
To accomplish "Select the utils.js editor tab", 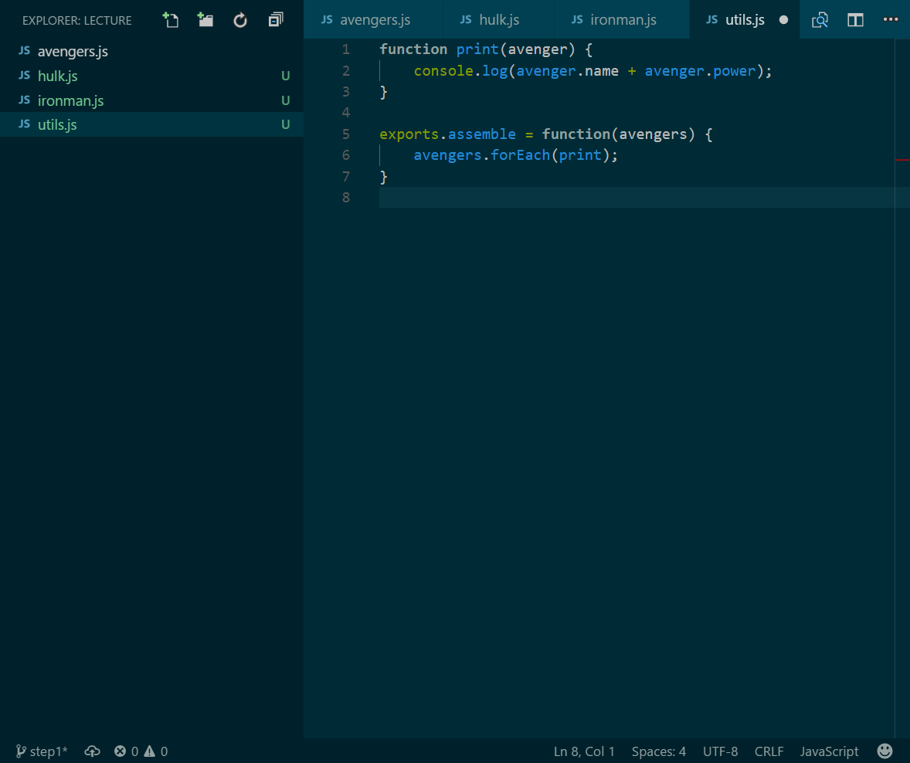I will point(745,20).
